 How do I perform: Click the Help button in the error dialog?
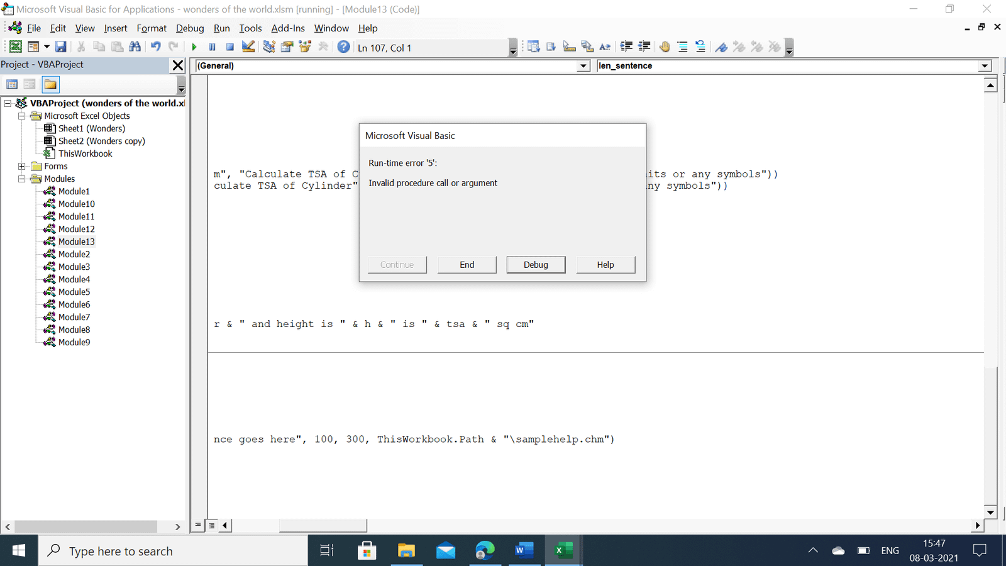pos(605,265)
